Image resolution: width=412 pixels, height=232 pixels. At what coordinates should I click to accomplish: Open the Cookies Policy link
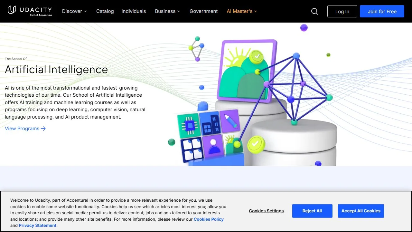[209, 219]
